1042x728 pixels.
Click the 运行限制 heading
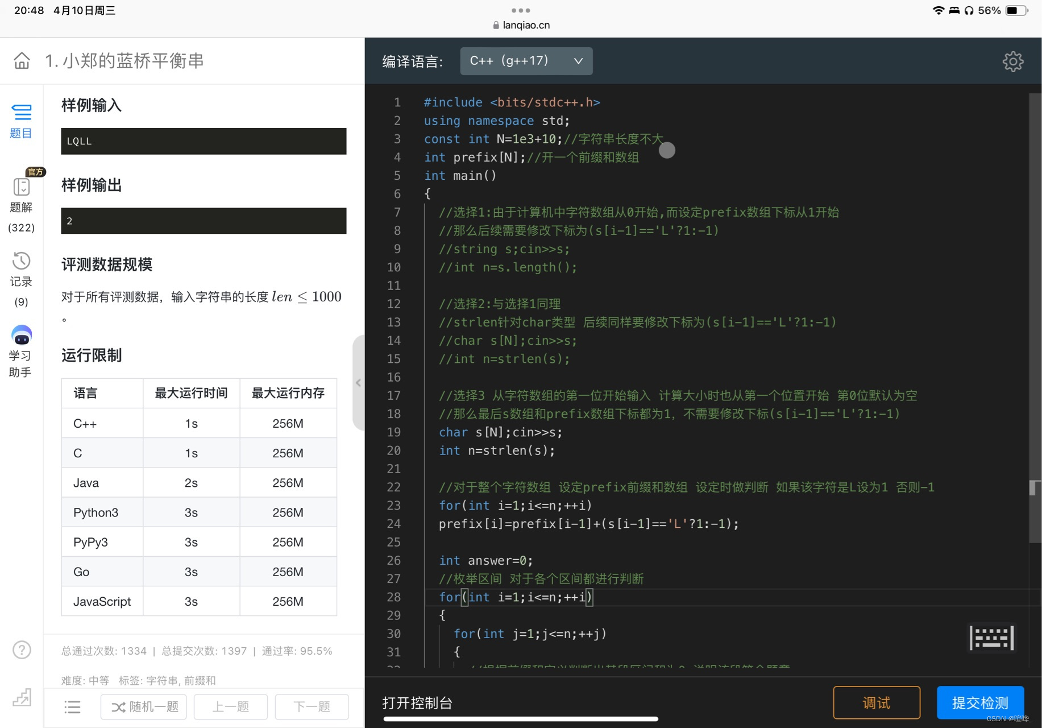click(x=92, y=355)
